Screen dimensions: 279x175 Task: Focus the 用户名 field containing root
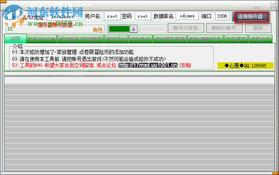pos(112,17)
